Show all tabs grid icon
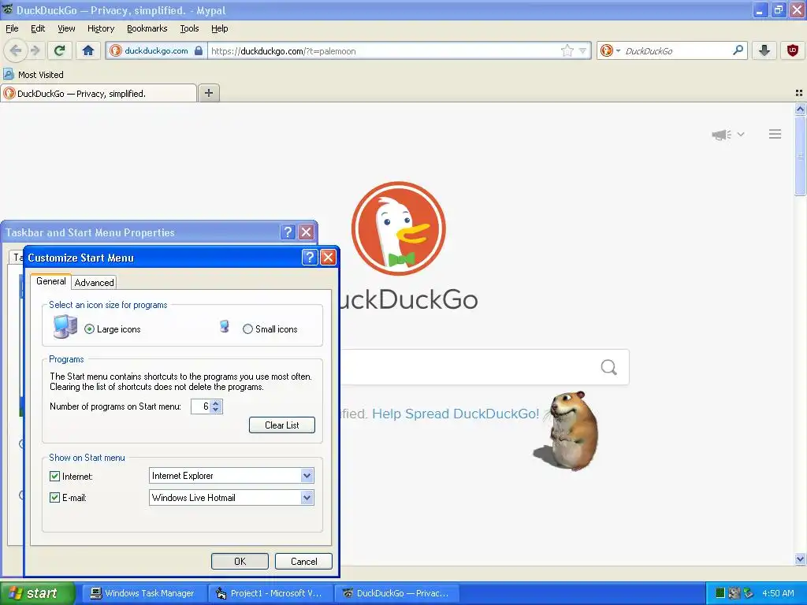This screenshot has height=605, width=807. [x=799, y=93]
